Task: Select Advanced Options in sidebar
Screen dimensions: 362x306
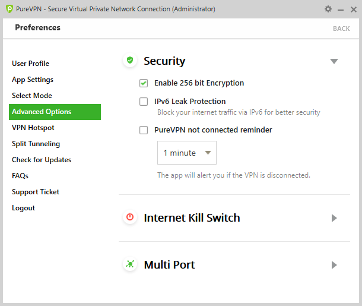Action: pyautogui.click(x=55, y=112)
